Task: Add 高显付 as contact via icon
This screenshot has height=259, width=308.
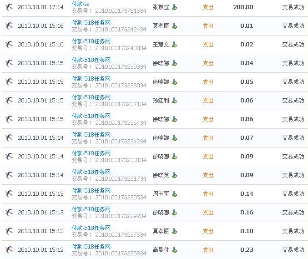Action: point(175,250)
